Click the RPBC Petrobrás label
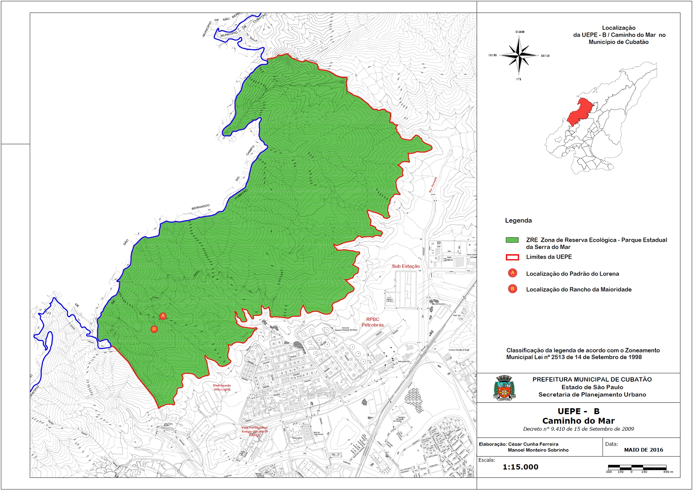This screenshot has height=491, width=693. click(372, 322)
